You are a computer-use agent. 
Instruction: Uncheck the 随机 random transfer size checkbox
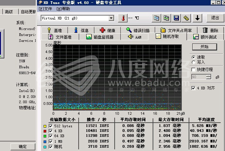[x=51, y=147]
